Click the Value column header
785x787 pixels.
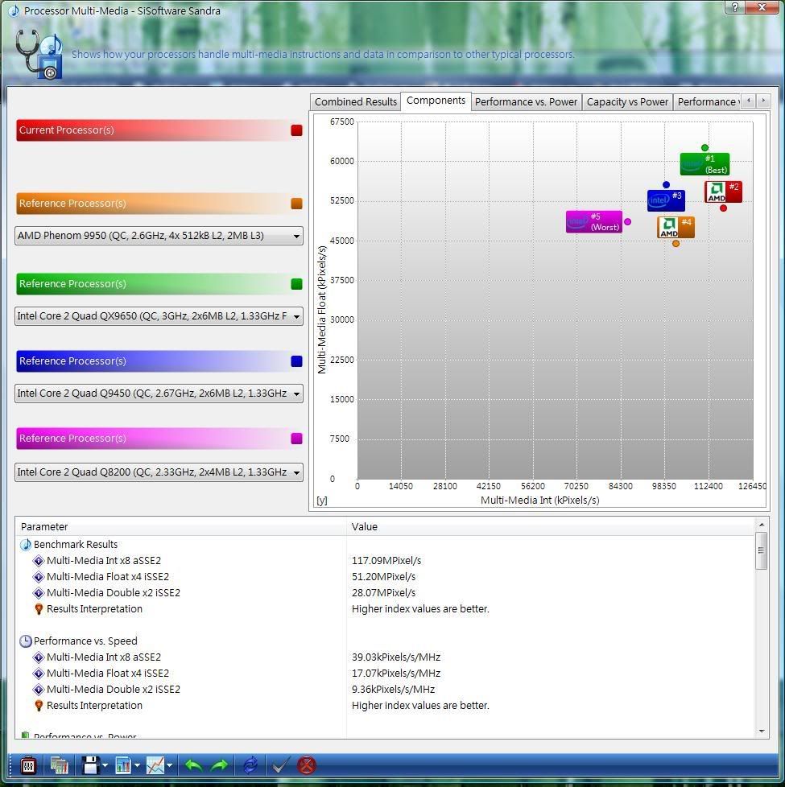pos(551,526)
